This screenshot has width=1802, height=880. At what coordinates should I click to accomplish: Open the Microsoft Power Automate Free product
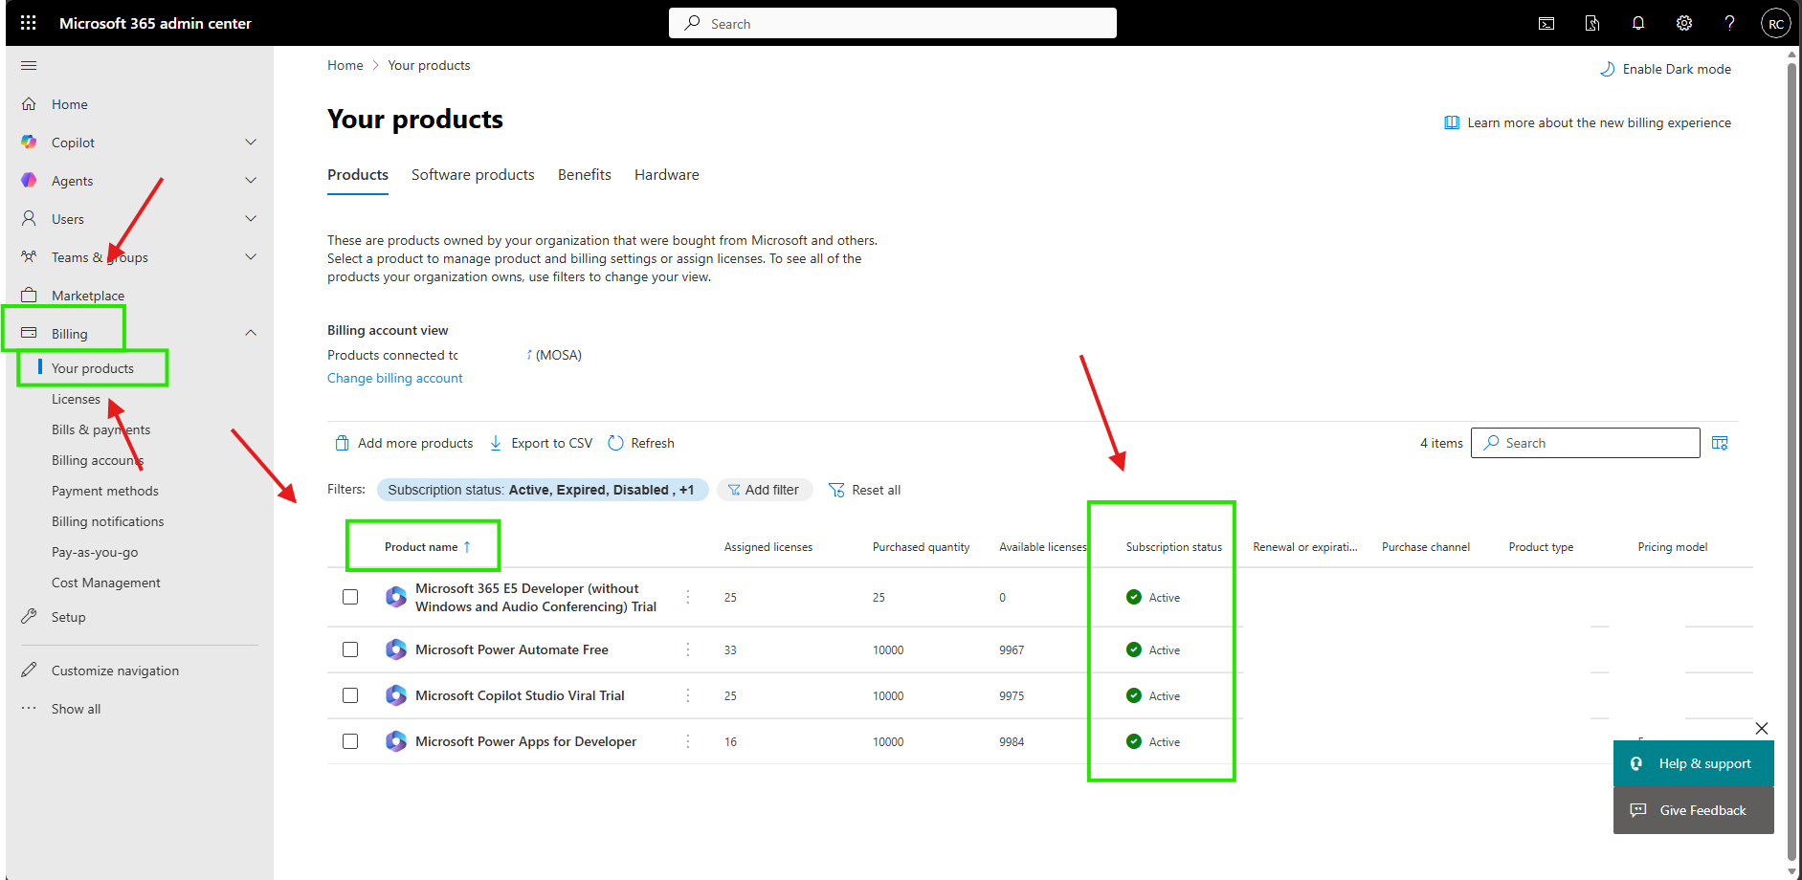[x=512, y=649]
